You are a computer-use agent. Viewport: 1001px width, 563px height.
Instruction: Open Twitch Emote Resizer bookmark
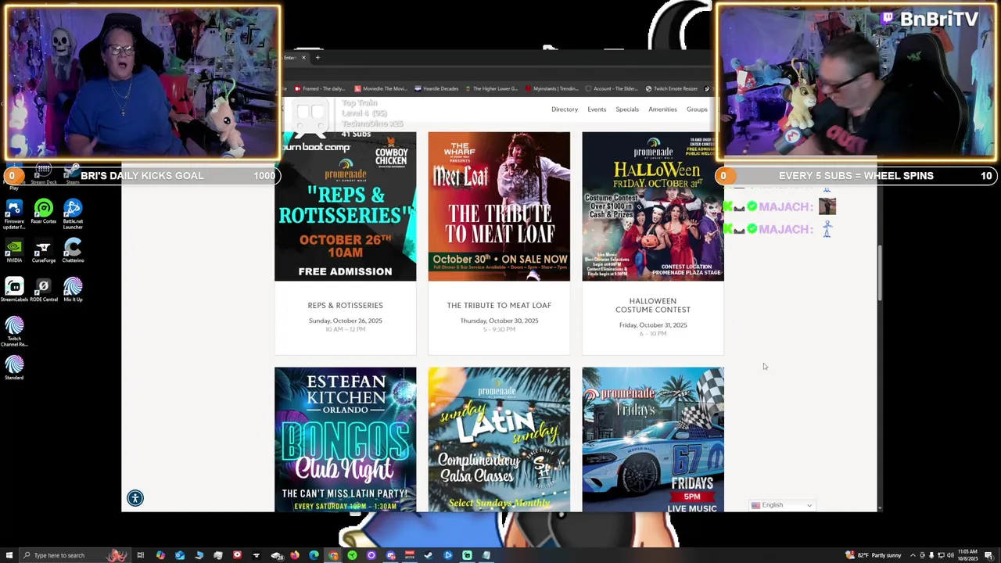pyautogui.click(x=673, y=88)
